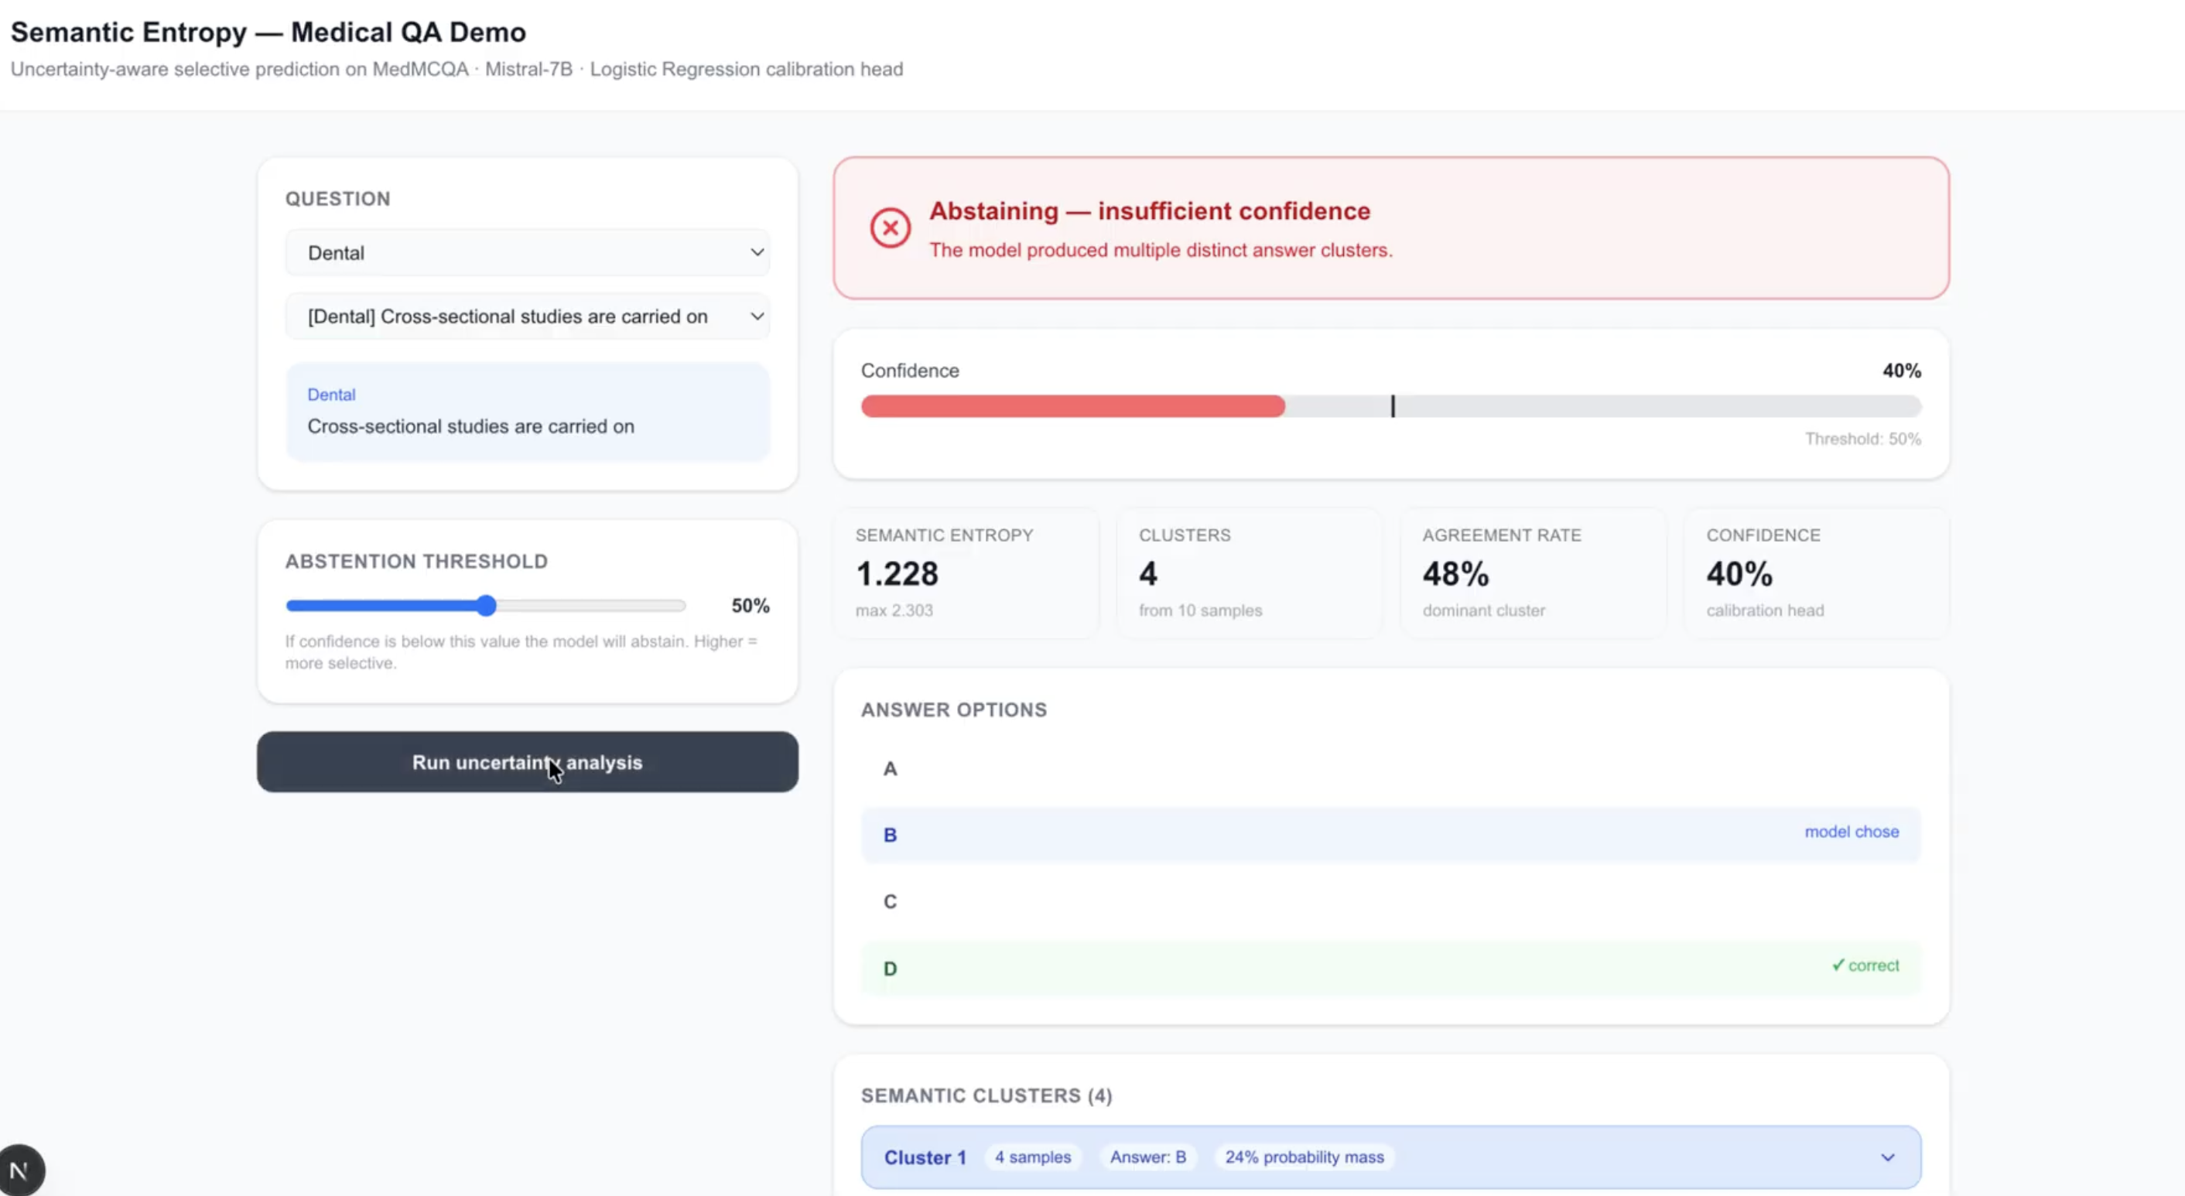Click the '4 samples' tag in Cluster 1
The image size is (2185, 1196).
pos(1032,1157)
